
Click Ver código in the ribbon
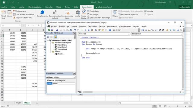93,14
